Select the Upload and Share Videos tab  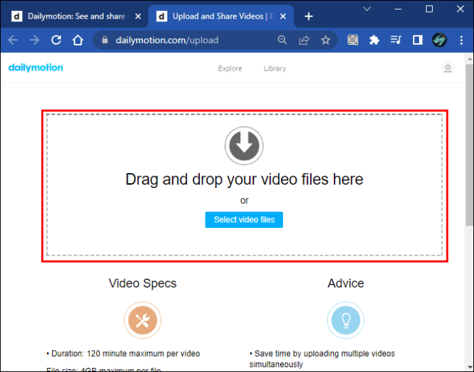(221, 16)
